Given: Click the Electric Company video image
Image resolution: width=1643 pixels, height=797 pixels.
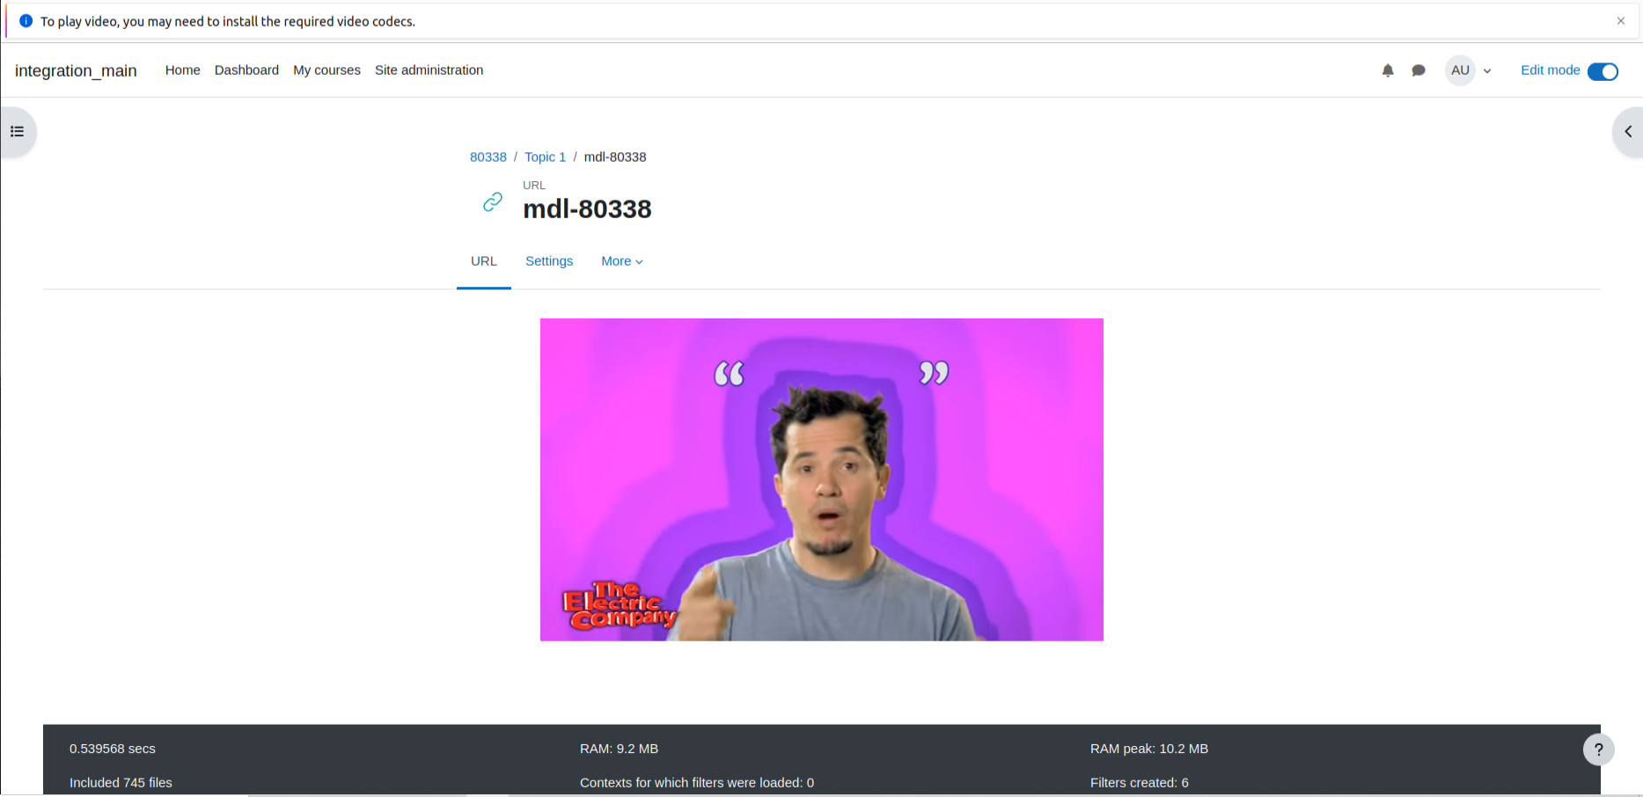Looking at the screenshot, I should click(x=822, y=479).
